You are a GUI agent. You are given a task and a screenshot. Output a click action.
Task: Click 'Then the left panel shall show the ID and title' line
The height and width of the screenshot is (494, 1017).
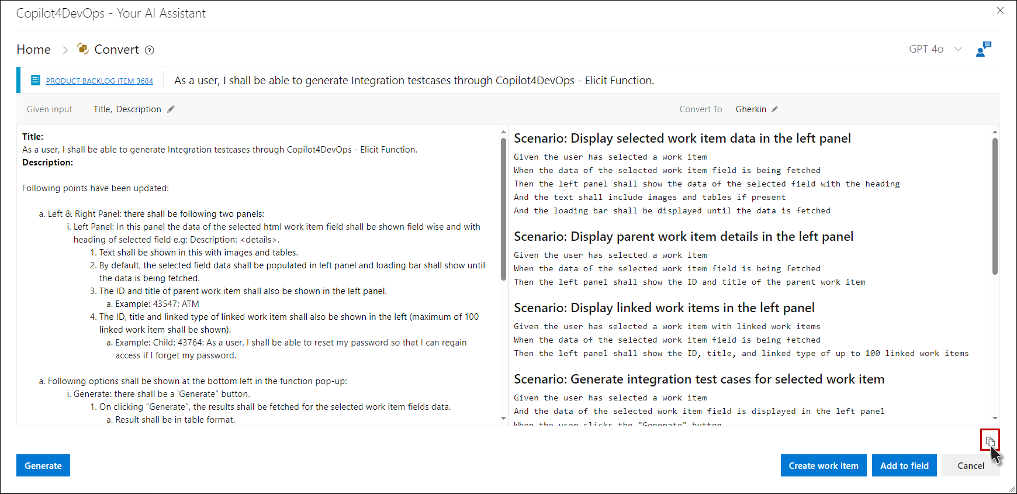(690, 282)
